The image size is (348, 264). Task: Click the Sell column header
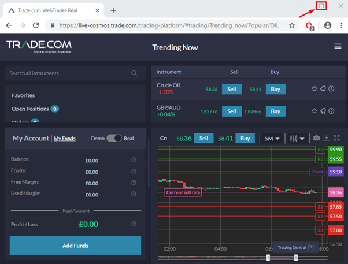pyautogui.click(x=234, y=72)
